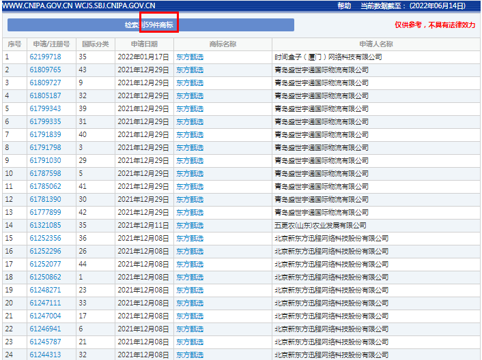Select 青岛盛世宇通国际物流有限公司 in row 2
Image resolution: width=482 pixels, height=360 pixels.
(x=322, y=70)
